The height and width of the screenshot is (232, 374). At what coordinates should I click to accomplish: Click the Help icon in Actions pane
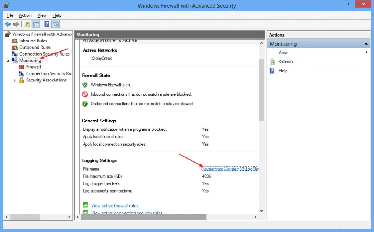[272, 71]
